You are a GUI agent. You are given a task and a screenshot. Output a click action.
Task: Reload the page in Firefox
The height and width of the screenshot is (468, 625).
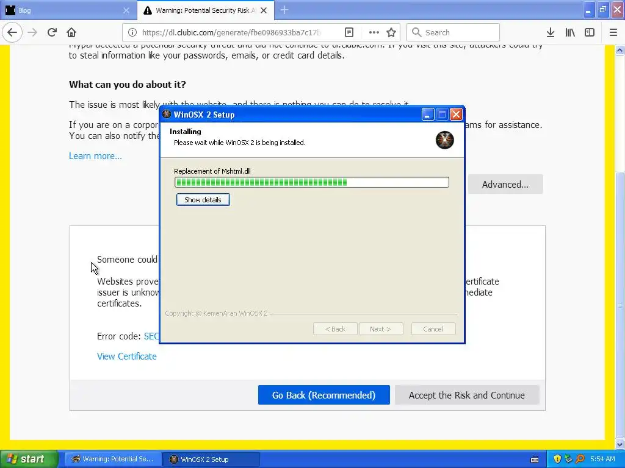coord(52,32)
